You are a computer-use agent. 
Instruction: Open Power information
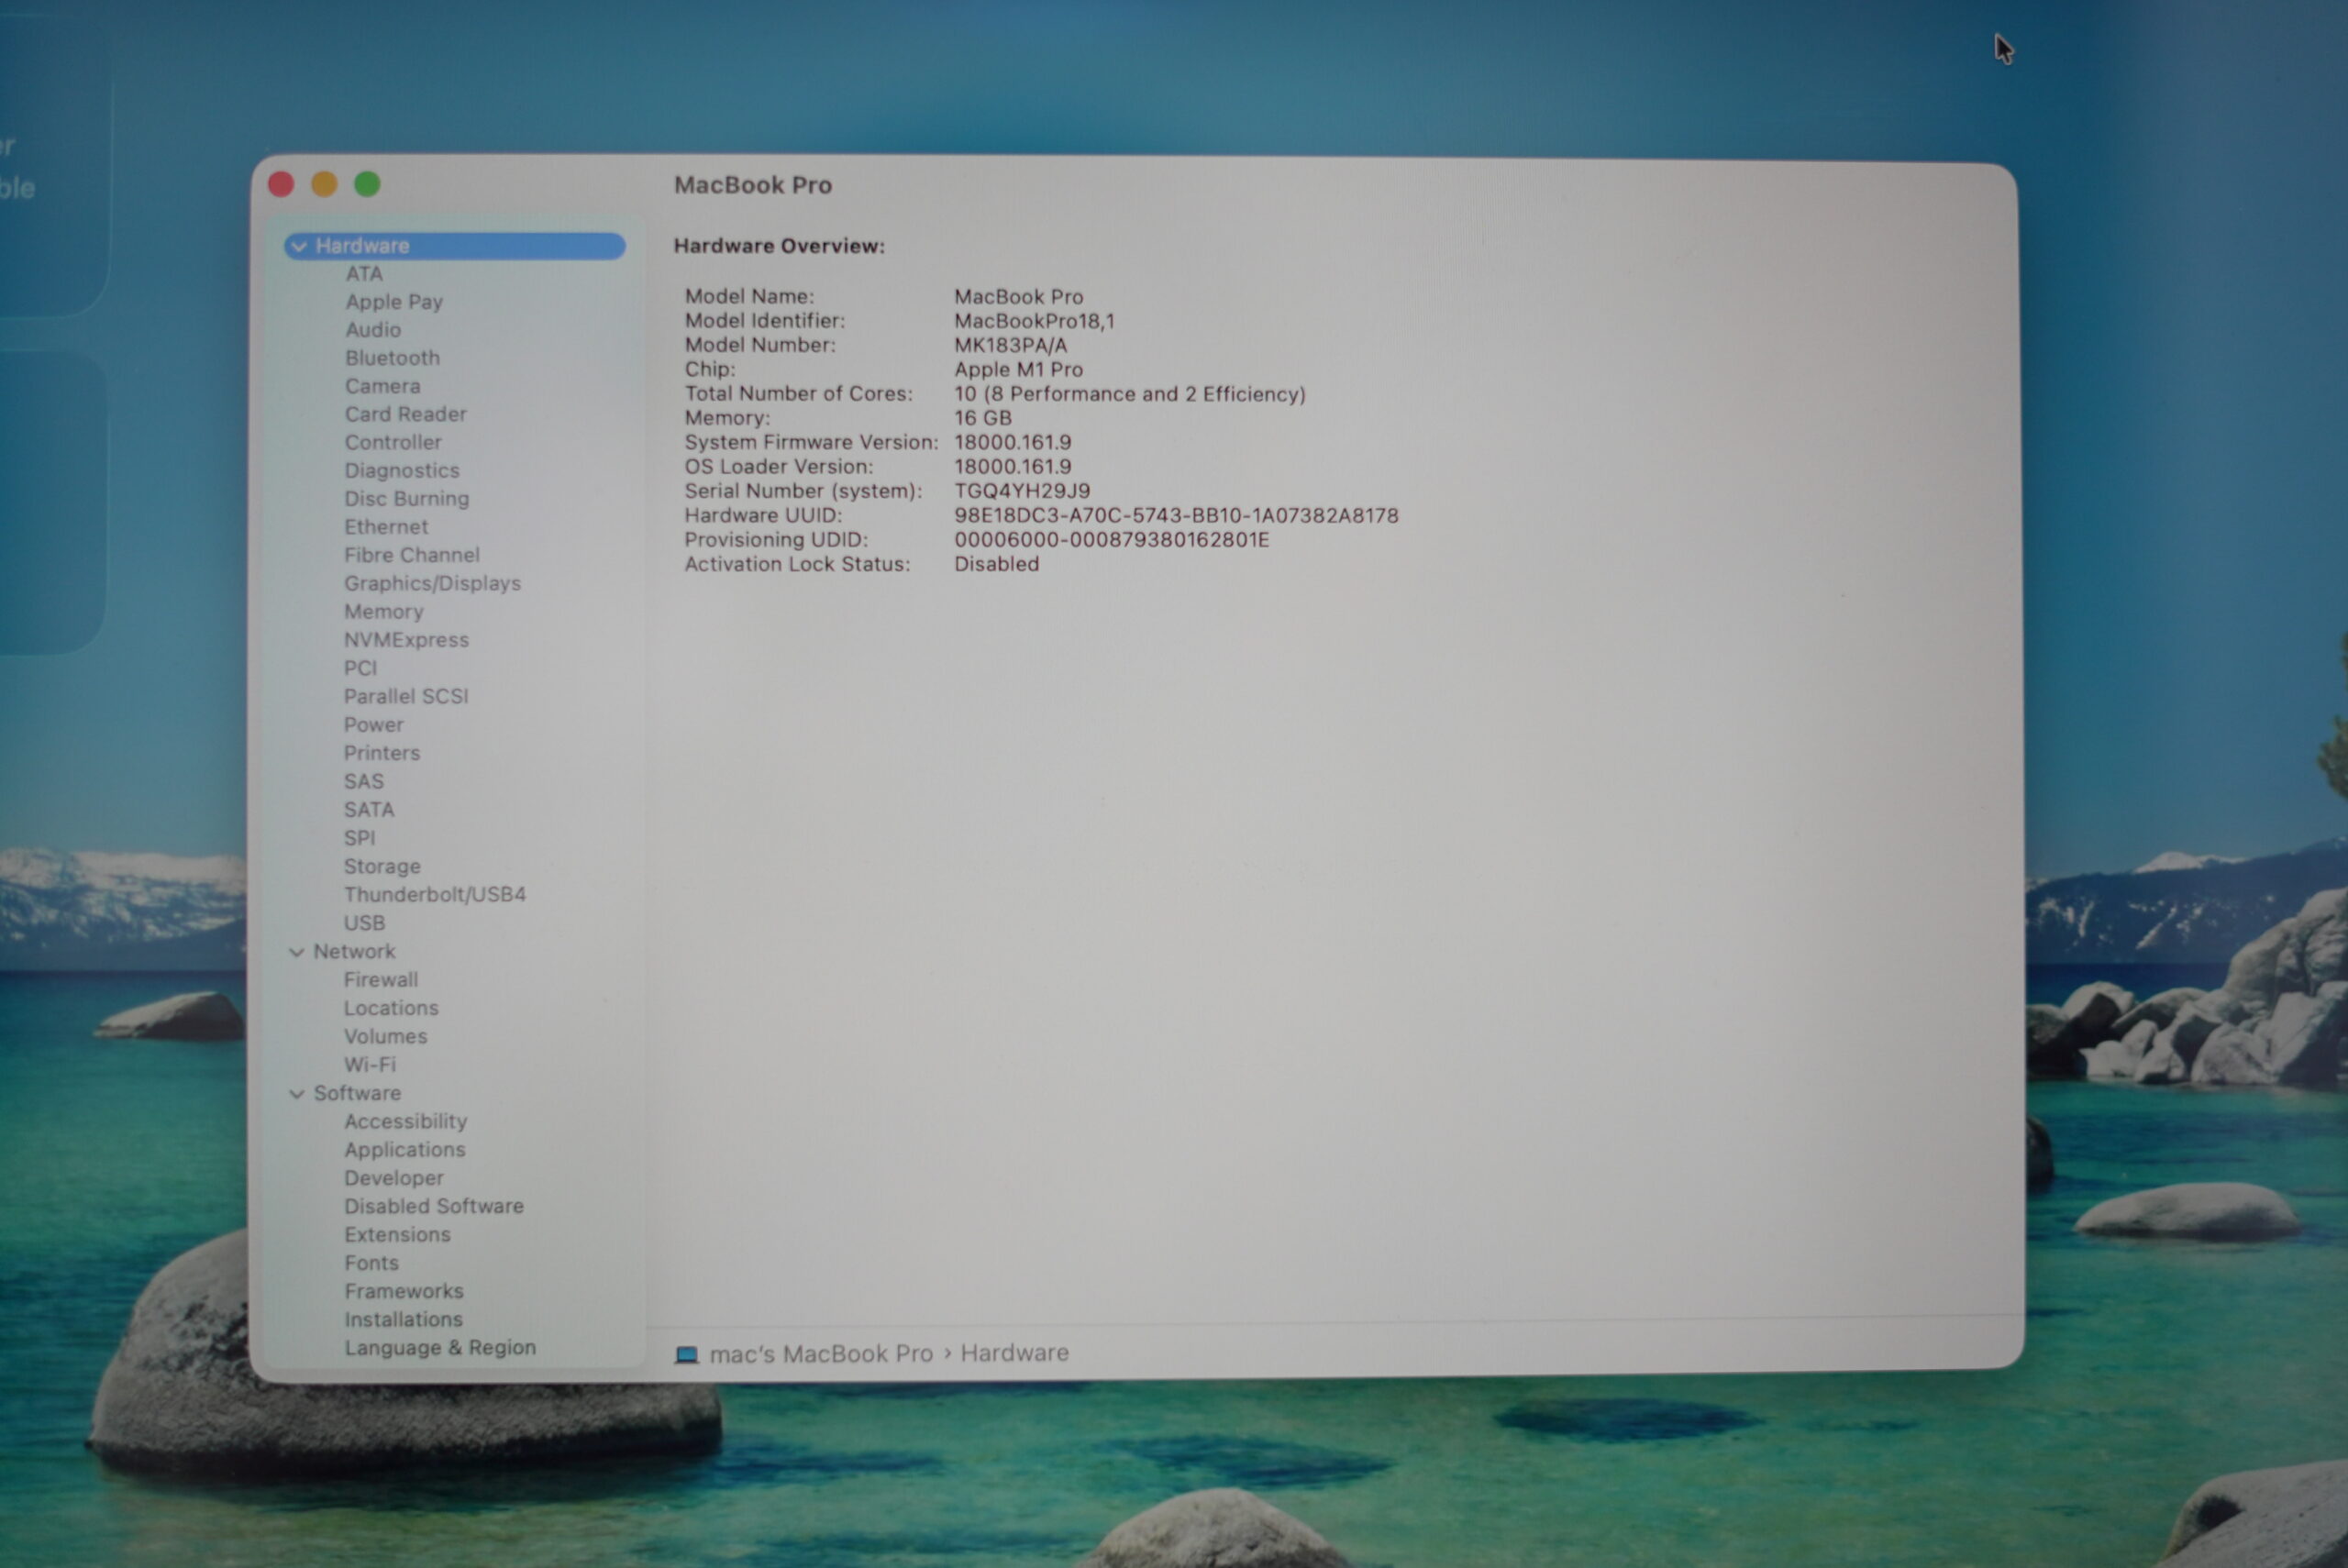[374, 725]
